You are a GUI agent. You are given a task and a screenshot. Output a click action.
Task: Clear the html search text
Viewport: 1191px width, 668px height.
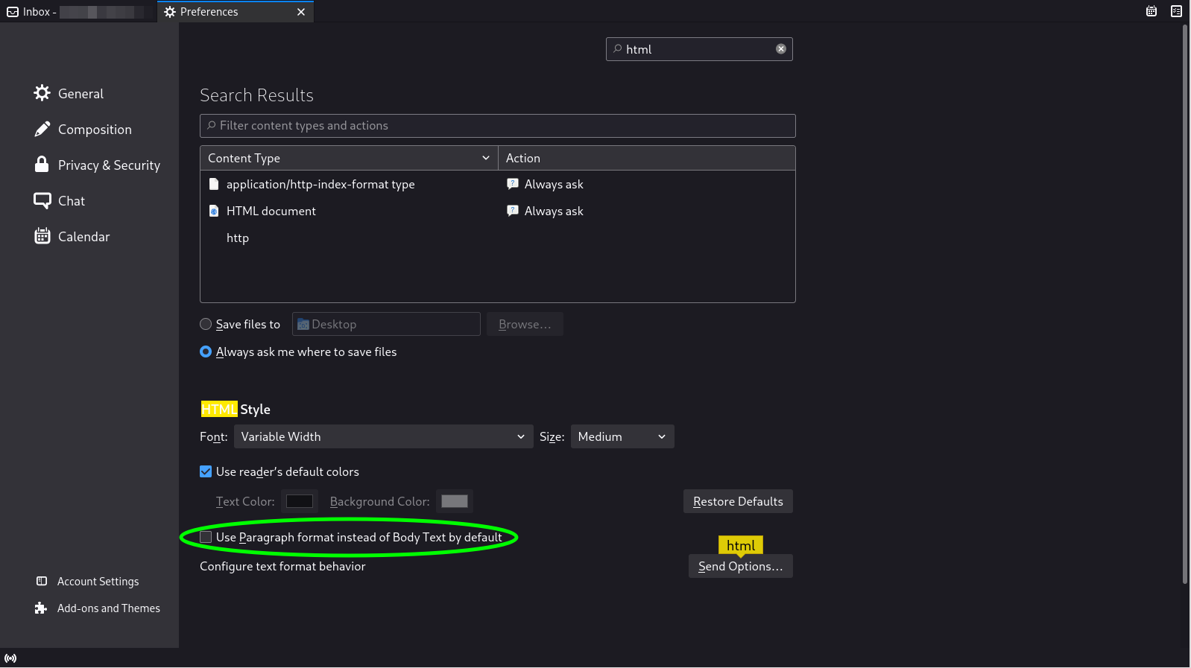point(781,49)
